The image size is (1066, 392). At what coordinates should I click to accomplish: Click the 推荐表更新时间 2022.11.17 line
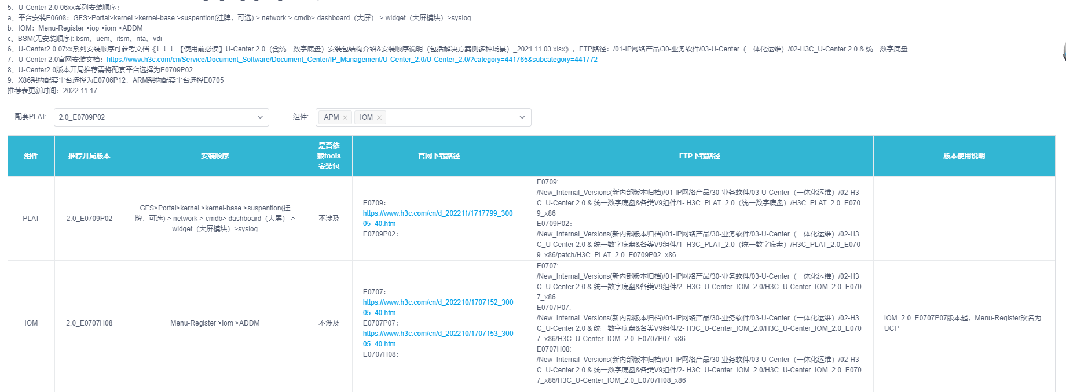pos(52,91)
